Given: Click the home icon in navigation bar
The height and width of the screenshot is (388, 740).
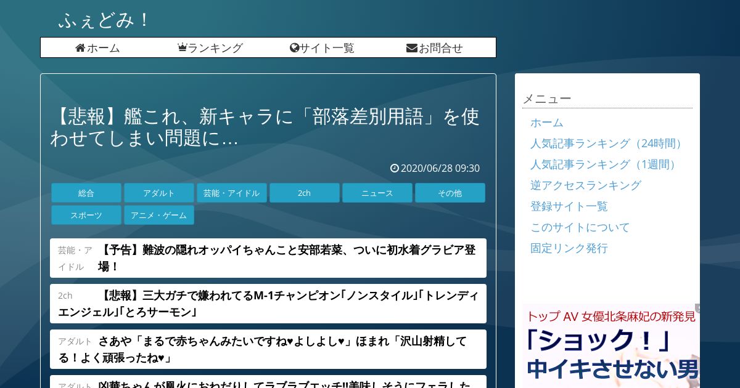Looking at the screenshot, I should (x=80, y=47).
